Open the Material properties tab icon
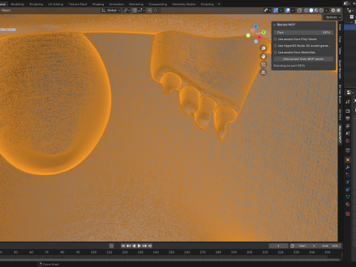The width and height of the screenshot is (356, 267). pyautogui.click(x=348, y=205)
